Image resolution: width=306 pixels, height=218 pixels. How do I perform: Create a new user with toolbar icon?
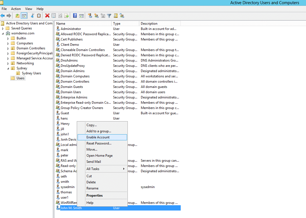[90, 16]
